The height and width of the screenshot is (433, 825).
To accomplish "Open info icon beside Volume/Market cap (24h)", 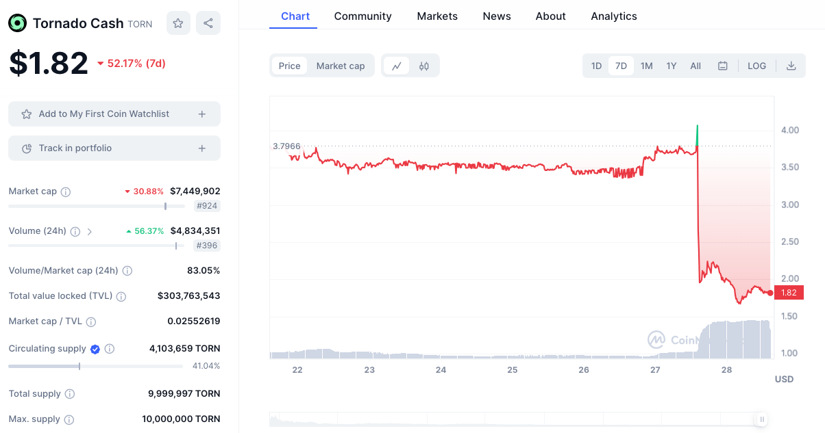I will 127,271.
